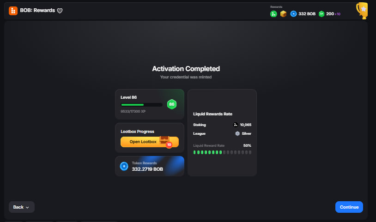Click the 50% reward rate value
376x222 pixels.
click(x=247, y=145)
